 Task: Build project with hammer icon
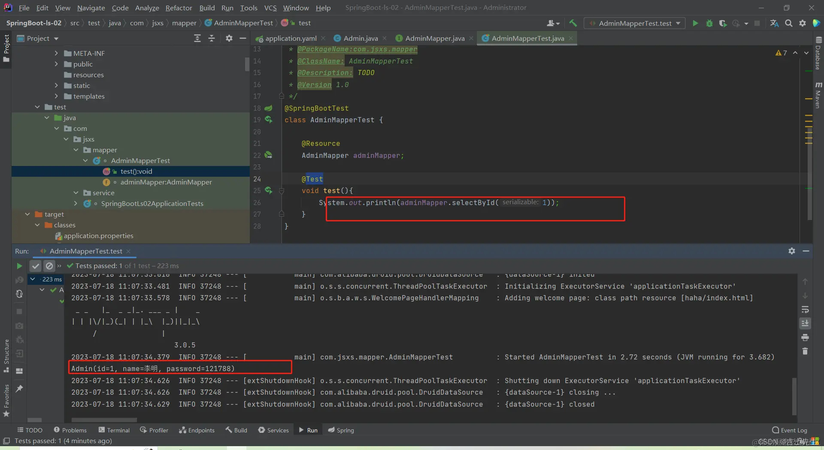tap(573, 23)
